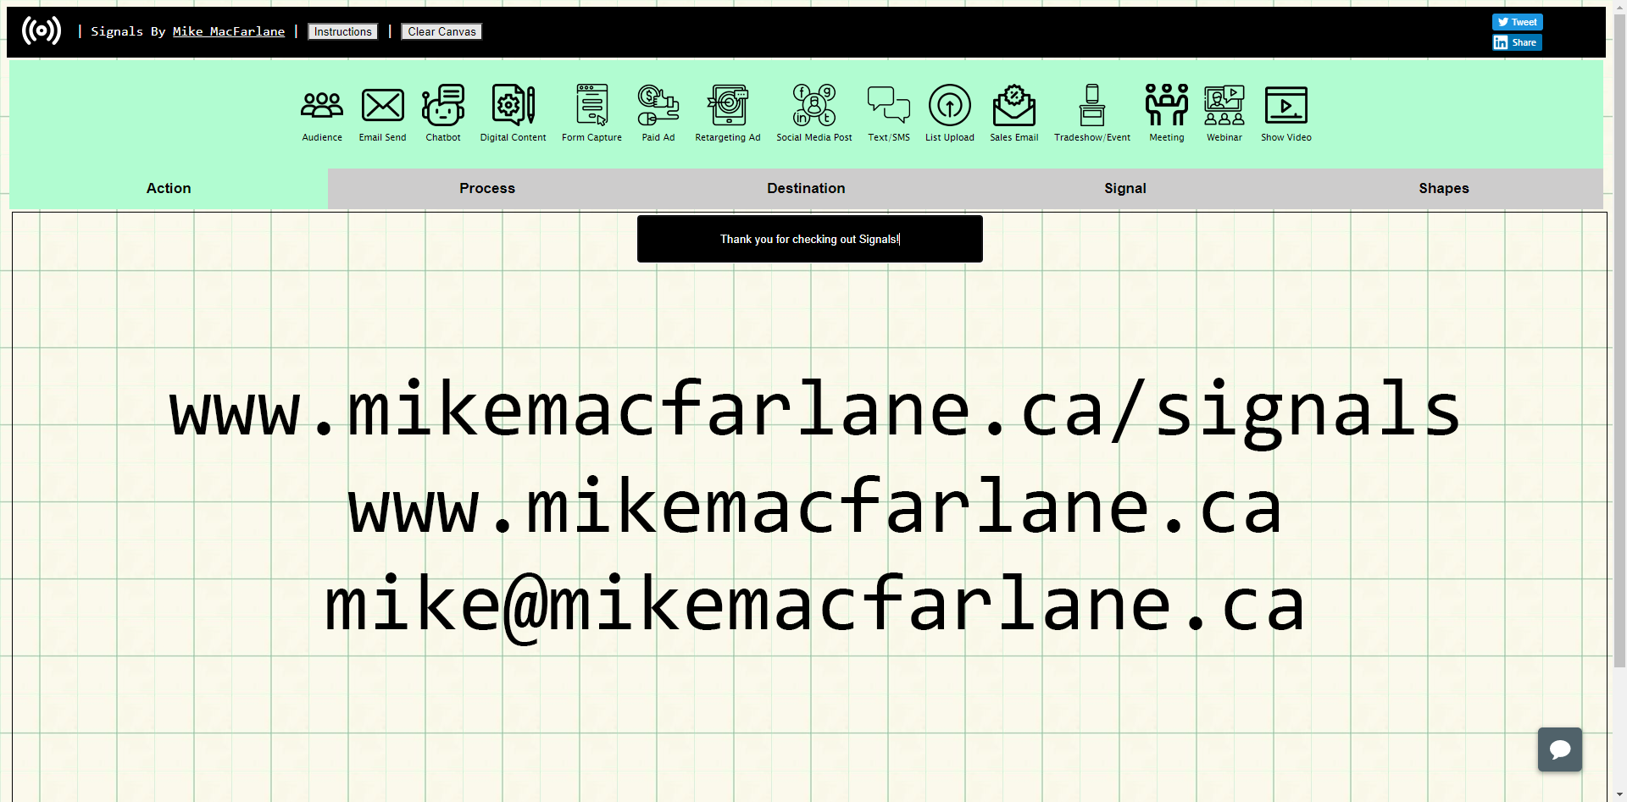Pick the Paid Ad icon
This screenshot has width=1627, height=802.
pos(658,105)
